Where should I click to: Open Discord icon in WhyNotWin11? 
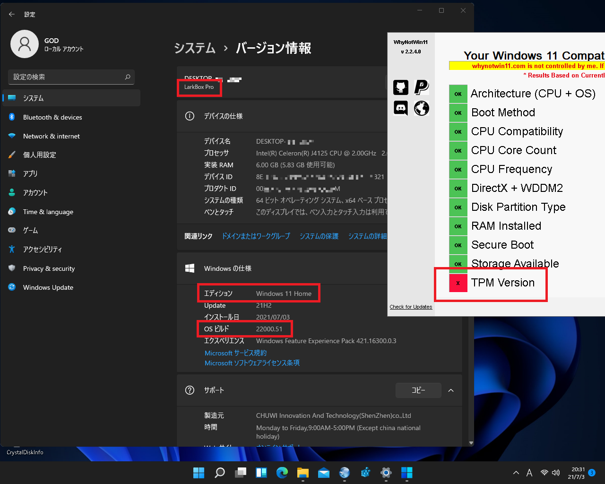[401, 108]
